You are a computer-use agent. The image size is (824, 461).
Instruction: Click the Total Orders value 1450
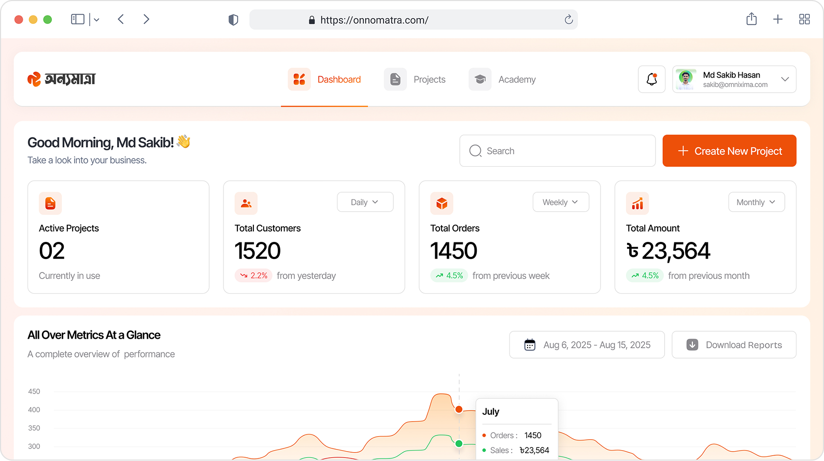[x=454, y=251]
